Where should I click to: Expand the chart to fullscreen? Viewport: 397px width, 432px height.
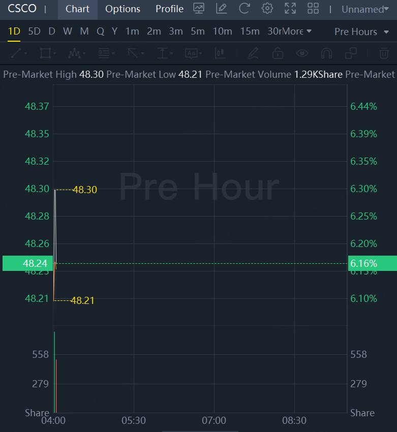click(x=290, y=9)
